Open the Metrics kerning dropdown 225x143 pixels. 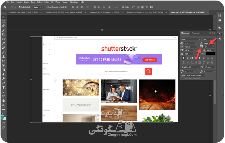[x=195, y=47]
